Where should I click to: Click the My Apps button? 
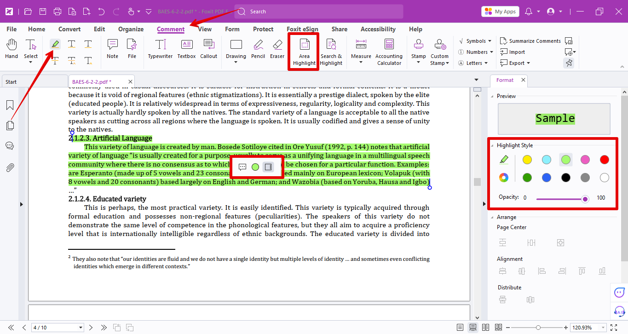click(x=500, y=12)
